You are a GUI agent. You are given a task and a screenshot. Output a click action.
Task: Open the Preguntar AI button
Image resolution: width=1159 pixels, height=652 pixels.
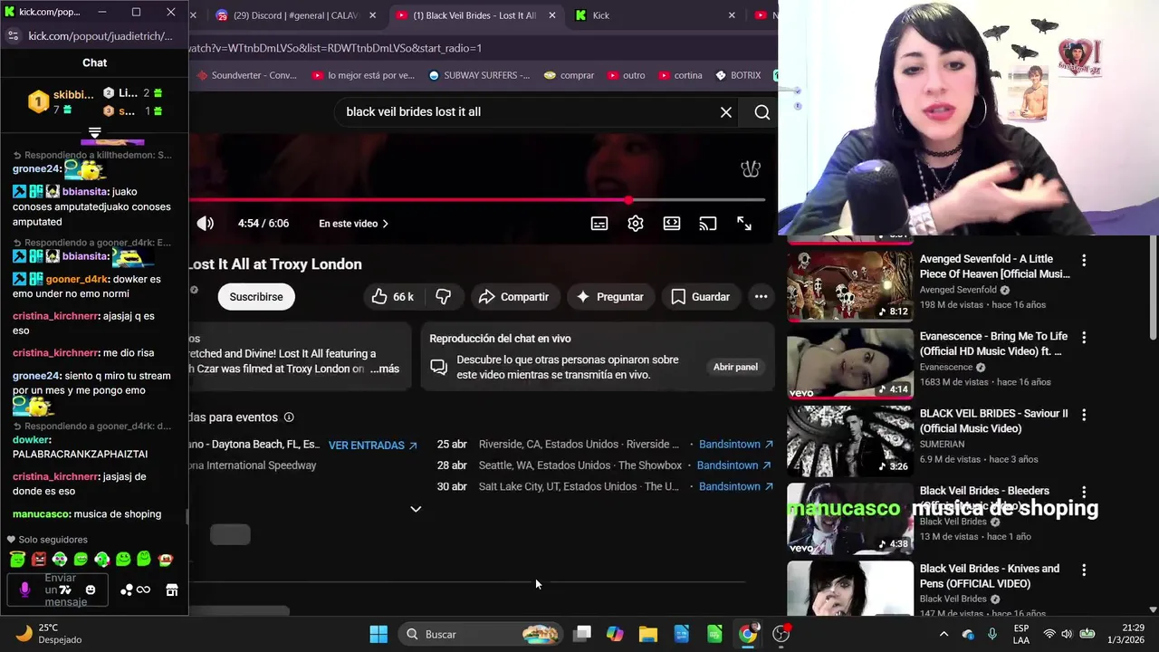pyautogui.click(x=609, y=297)
